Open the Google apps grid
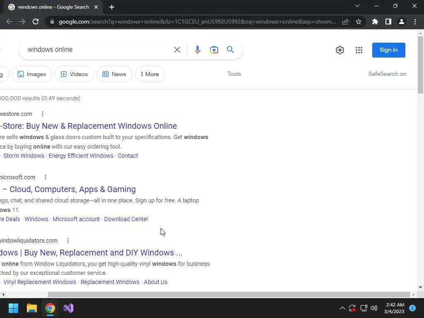Viewport: 424px width, 318px height. tap(359, 50)
